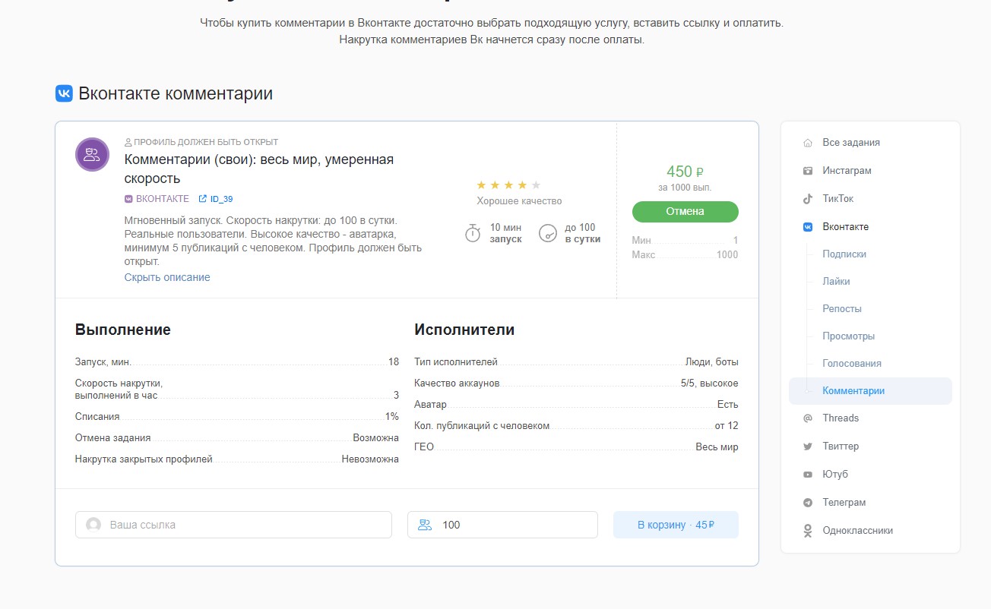Open Все задания in sidebar
Image resolution: width=991 pixels, height=609 pixels.
click(x=851, y=143)
